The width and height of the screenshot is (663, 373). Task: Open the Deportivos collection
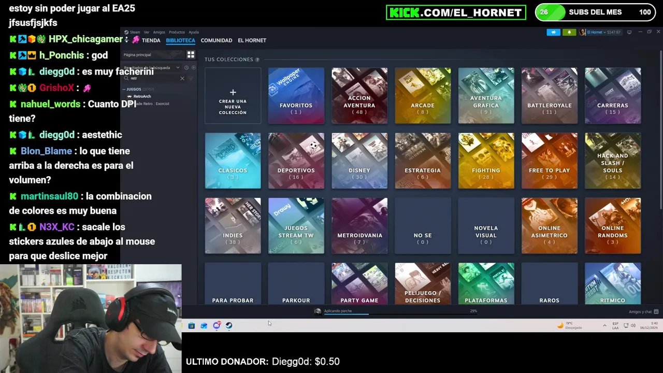tap(296, 161)
